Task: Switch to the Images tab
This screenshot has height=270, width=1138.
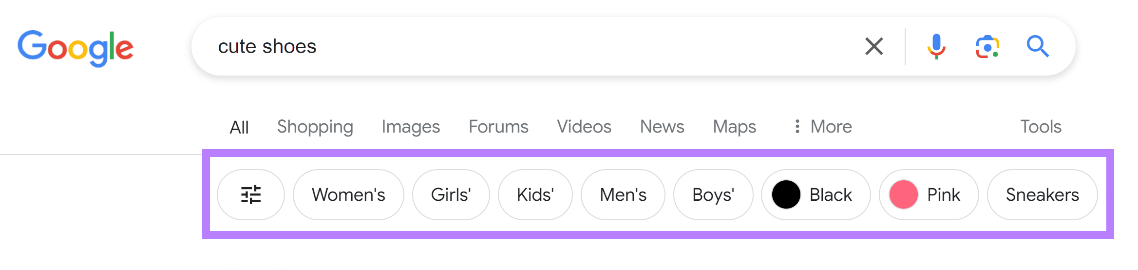Action: [411, 127]
